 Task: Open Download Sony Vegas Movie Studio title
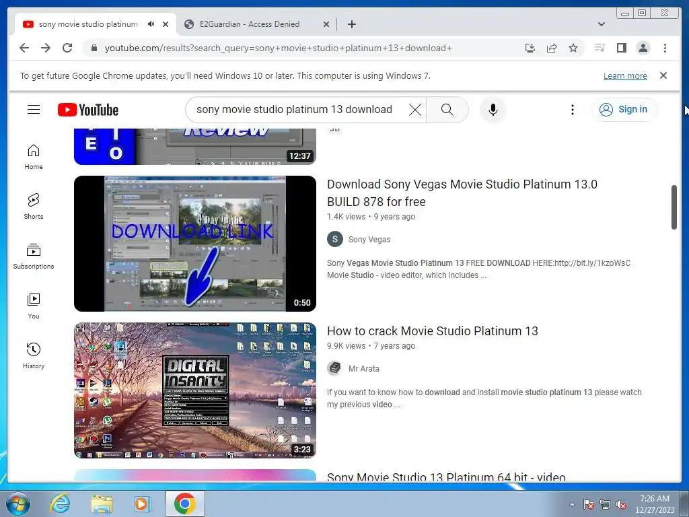coord(462,193)
